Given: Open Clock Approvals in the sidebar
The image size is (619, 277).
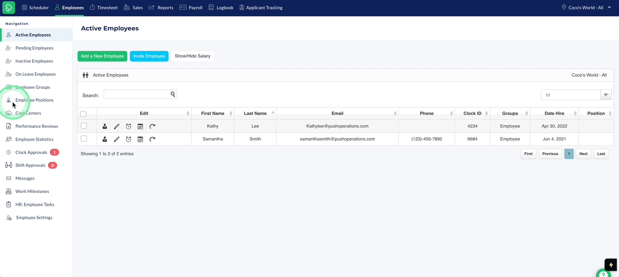Looking at the screenshot, I should (x=31, y=152).
